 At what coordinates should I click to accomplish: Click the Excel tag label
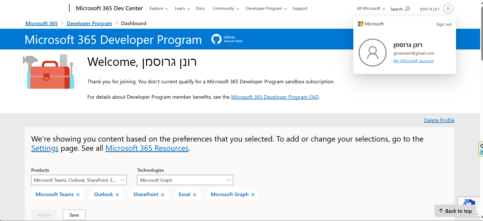pos(184,194)
